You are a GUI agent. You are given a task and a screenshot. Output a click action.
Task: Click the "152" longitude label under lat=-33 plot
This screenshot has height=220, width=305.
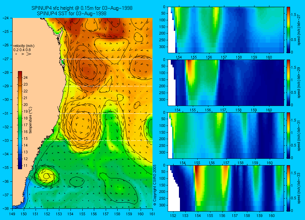173,216
